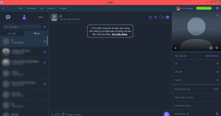Click the account avatar near Ko. có t.dụng
Image resolution: width=221 pixels, height=116 pixels.
pyautogui.click(x=178, y=8)
